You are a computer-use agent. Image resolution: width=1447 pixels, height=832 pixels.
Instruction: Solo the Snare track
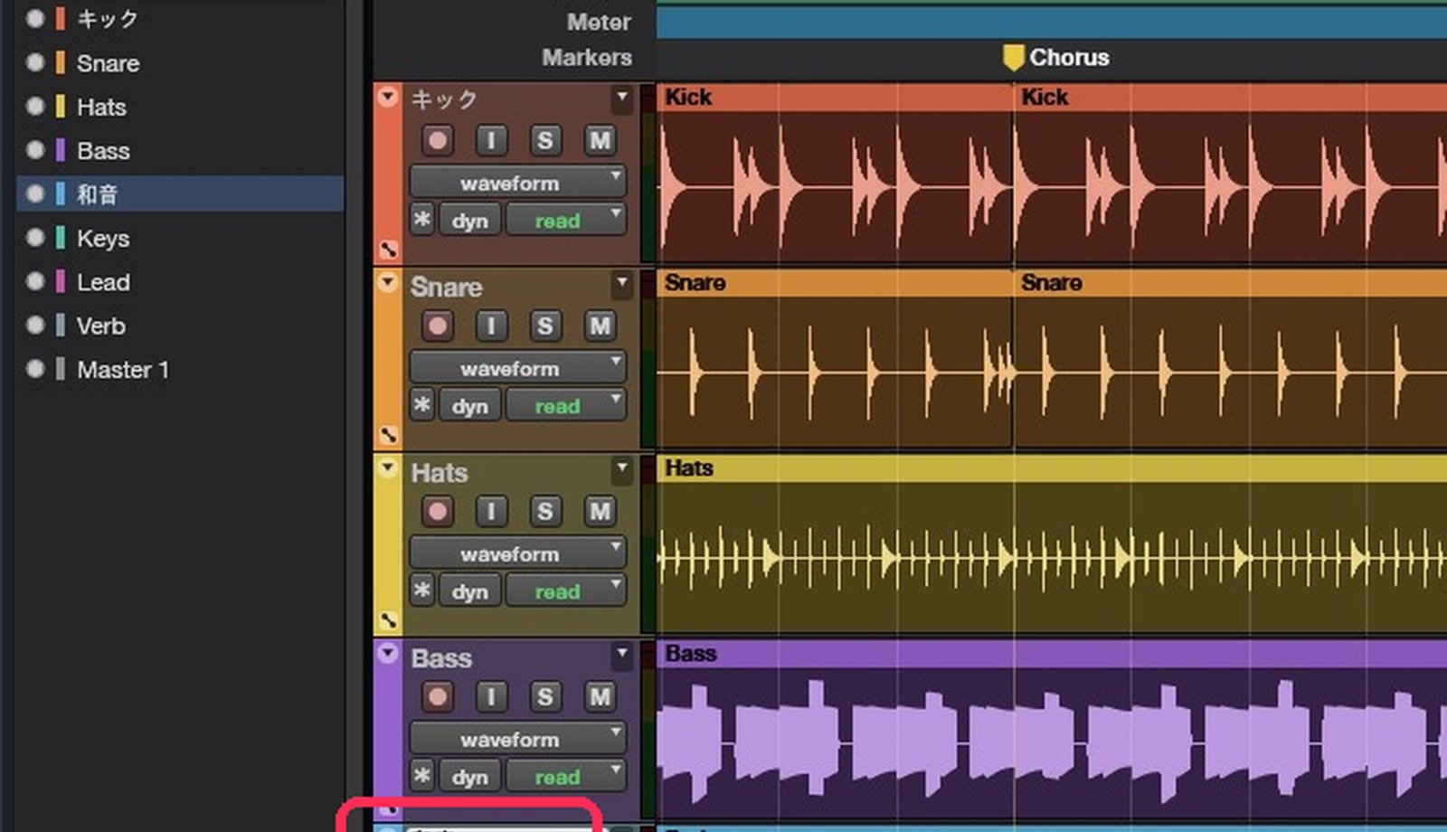(544, 326)
